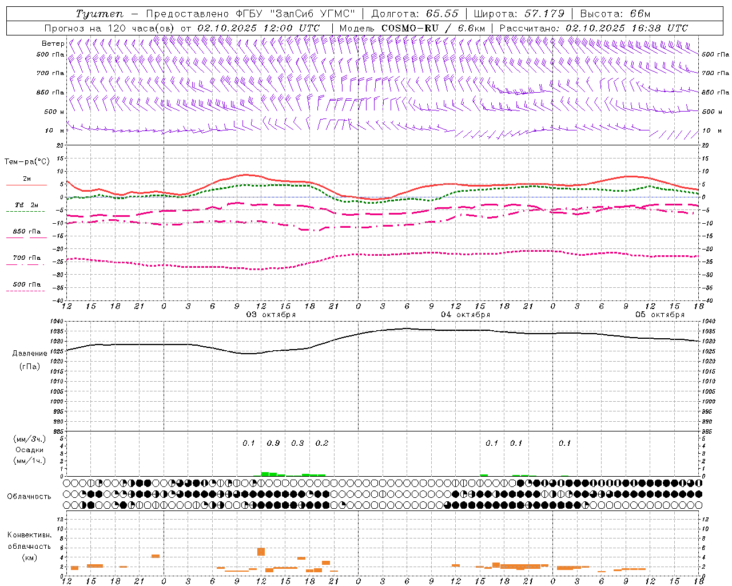Image resolution: width=732 pixels, height=586 pixels.
Task: Click the "0.9" precipitation amount
Action: (273, 444)
